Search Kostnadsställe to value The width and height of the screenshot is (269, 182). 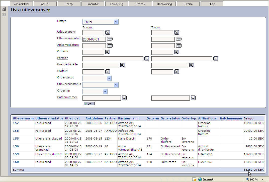(x=192, y=65)
